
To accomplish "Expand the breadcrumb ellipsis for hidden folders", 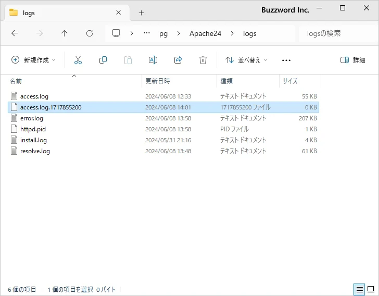I will 147,33.
